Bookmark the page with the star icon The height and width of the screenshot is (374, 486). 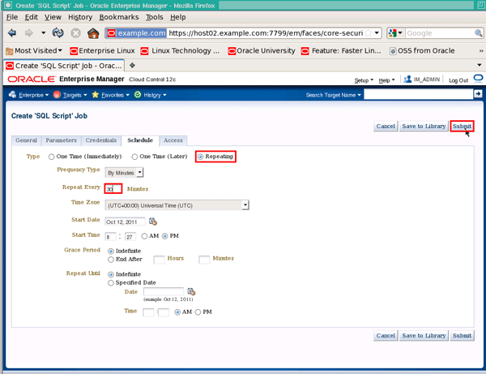click(x=369, y=33)
